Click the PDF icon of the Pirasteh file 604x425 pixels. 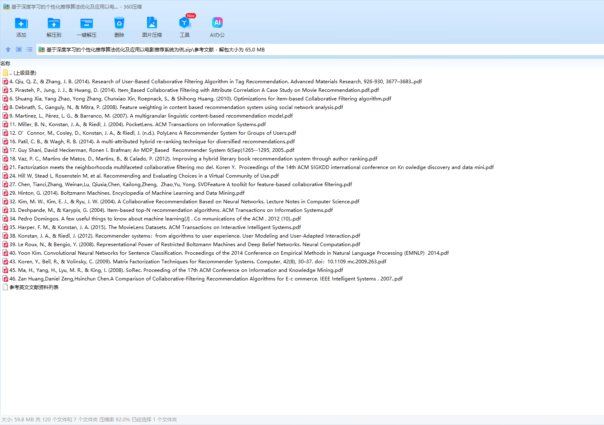[x=5, y=90]
